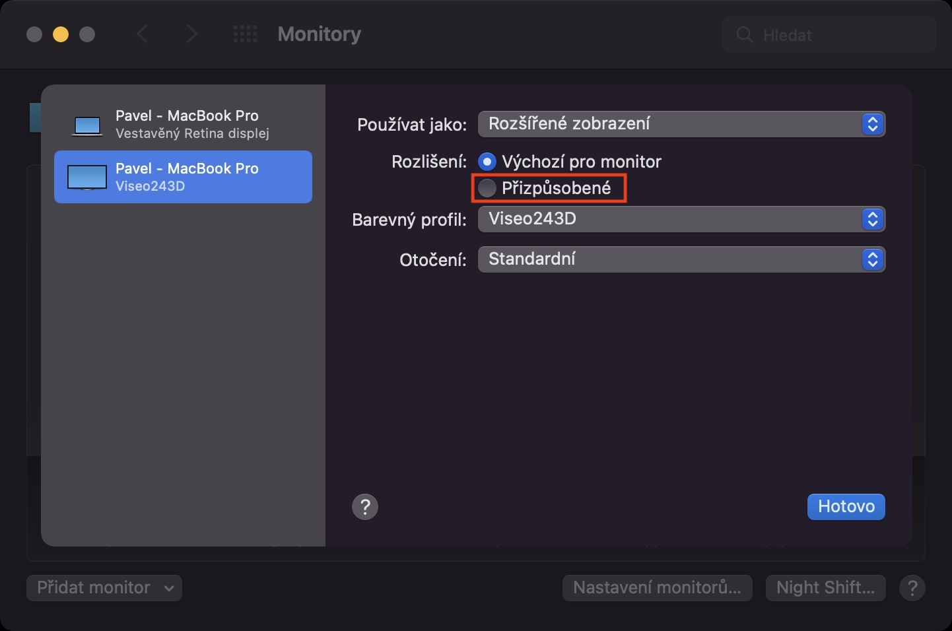Select the Viseo243D display entry
Viewport: 952px width, 631px height.
(191, 177)
